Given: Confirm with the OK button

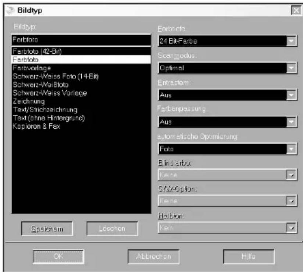Looking at the screenshot, I should [58, 257].
